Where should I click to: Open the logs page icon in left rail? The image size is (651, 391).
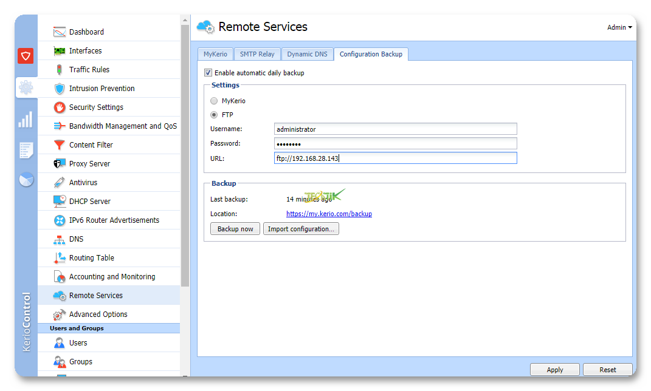(26, 150)
